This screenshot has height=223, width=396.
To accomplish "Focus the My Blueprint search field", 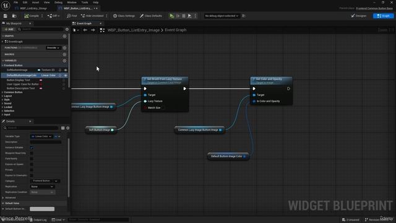I will [40, 29].
